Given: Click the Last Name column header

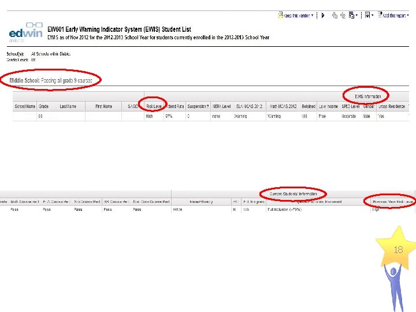Looking at the screenshot, I should [x=68, y=106].
